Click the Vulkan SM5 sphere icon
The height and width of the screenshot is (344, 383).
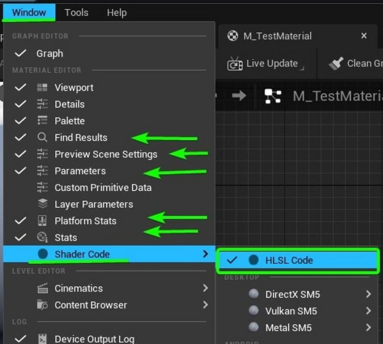click(x=253, y=310)
